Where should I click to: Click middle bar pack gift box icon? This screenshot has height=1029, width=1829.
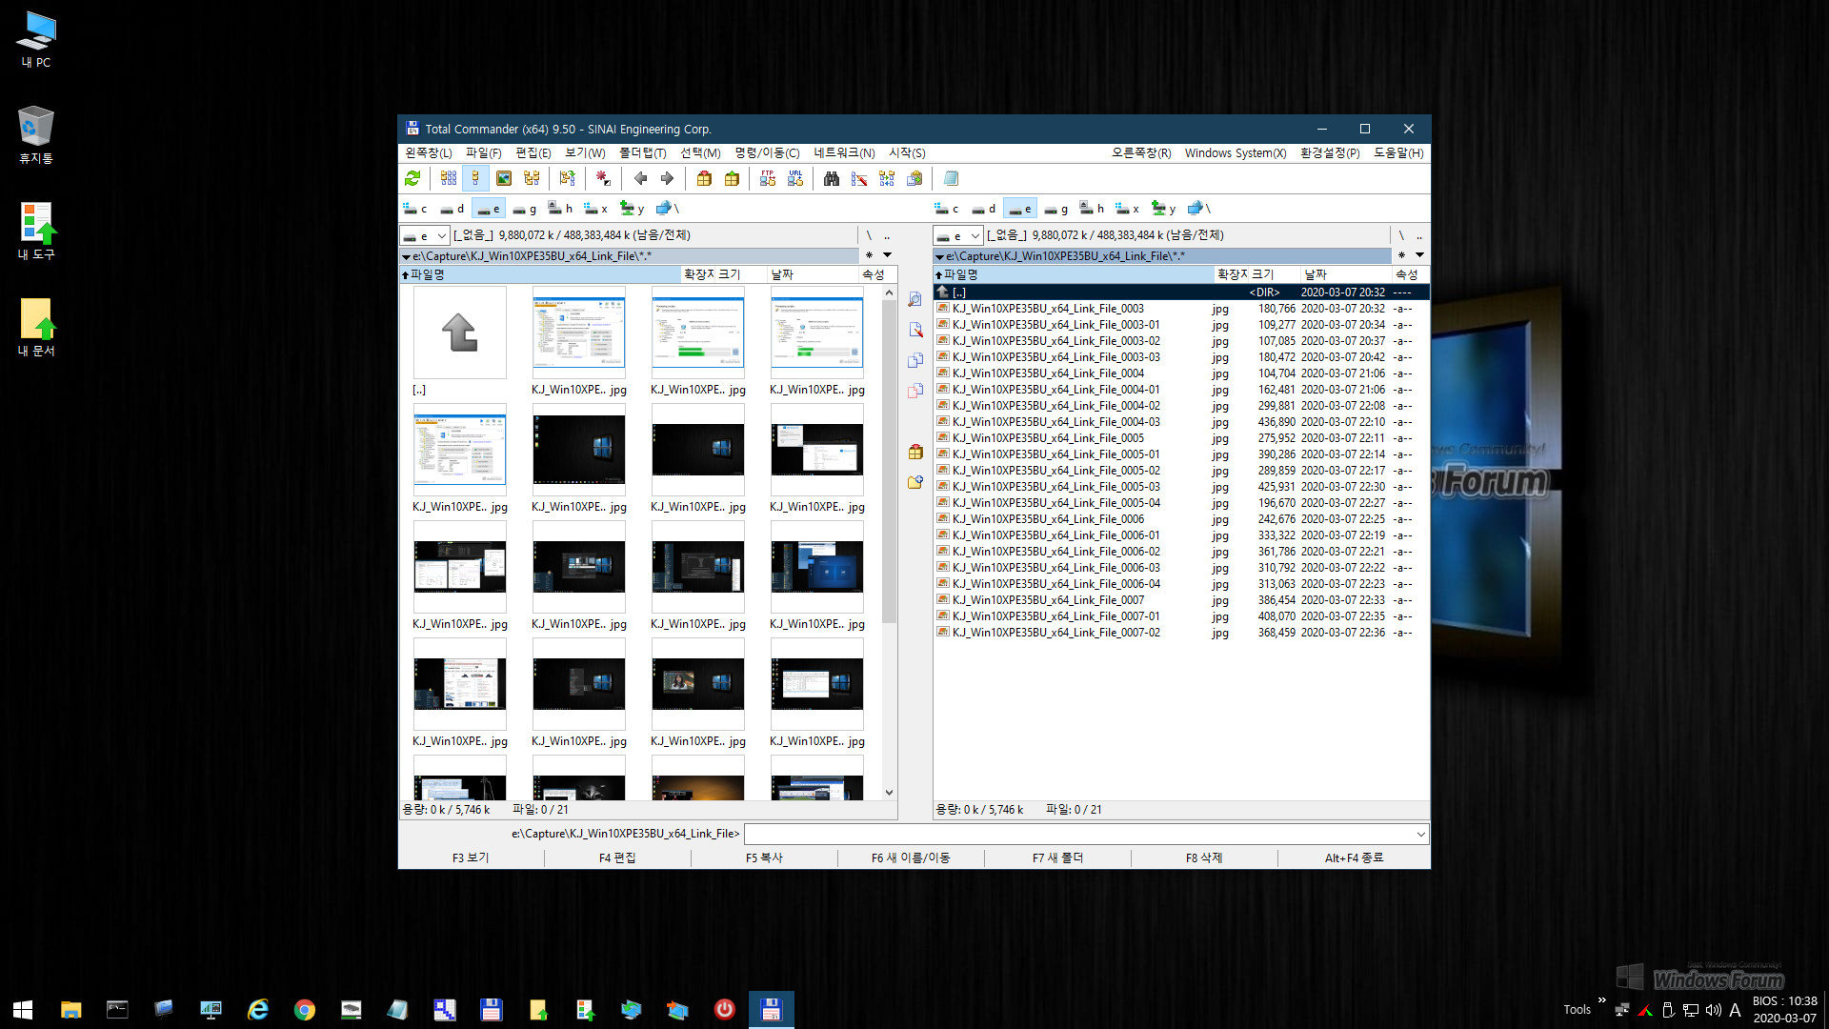click(x=915, y=452)
